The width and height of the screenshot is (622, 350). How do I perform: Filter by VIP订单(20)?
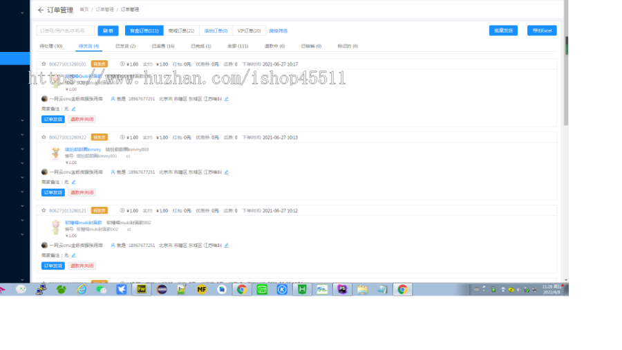(249, 30)
